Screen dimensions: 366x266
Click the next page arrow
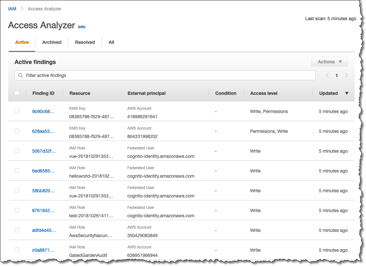[x=346, y=75]
